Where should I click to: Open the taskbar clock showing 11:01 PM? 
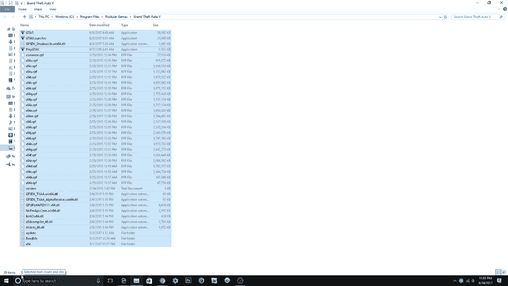click(485, 280)
